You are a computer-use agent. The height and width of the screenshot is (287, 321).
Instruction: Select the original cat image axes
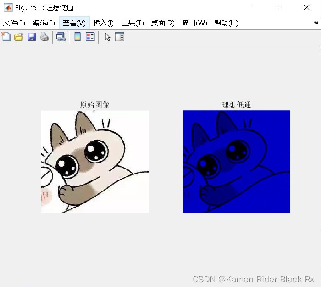tap(95, 162)
